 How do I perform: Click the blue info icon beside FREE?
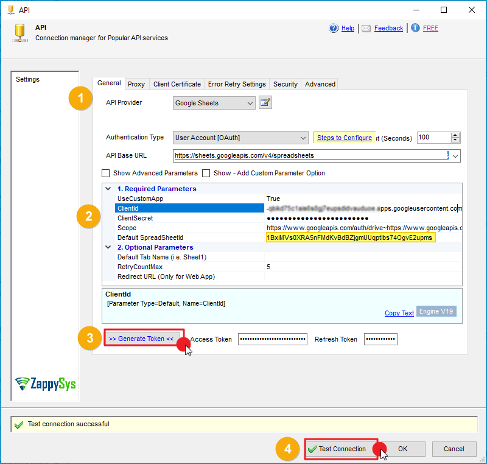coord(415,28)
